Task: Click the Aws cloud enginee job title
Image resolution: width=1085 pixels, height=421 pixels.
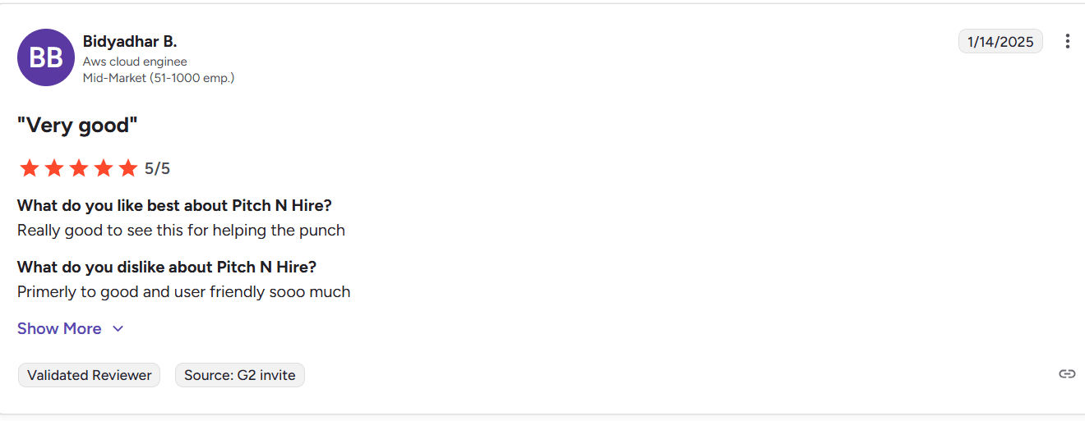Action: [135, 62]
